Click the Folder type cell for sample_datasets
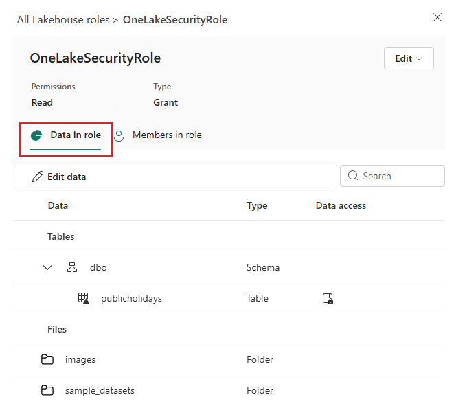Viewport: 456px width, 417px height. coord(260,390)
